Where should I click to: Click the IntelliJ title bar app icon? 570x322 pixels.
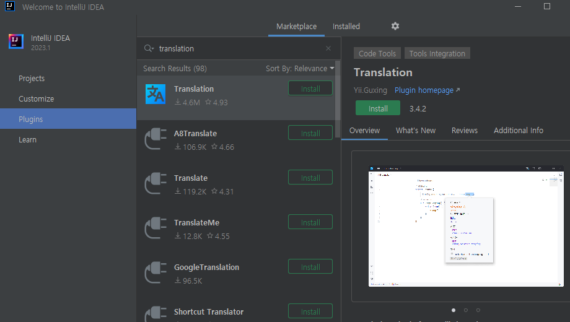(10, 6)
